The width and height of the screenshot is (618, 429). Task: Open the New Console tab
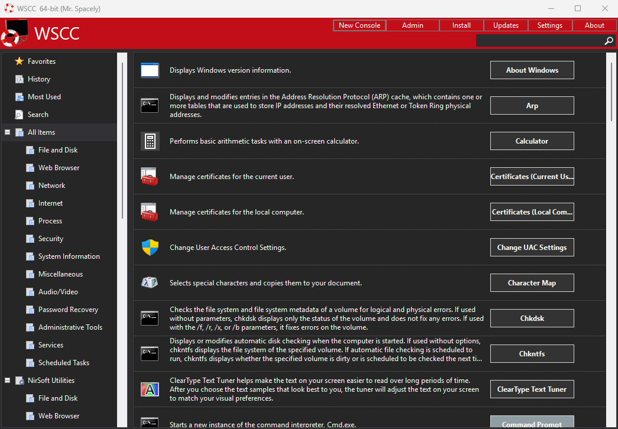[x=360, y=25]
